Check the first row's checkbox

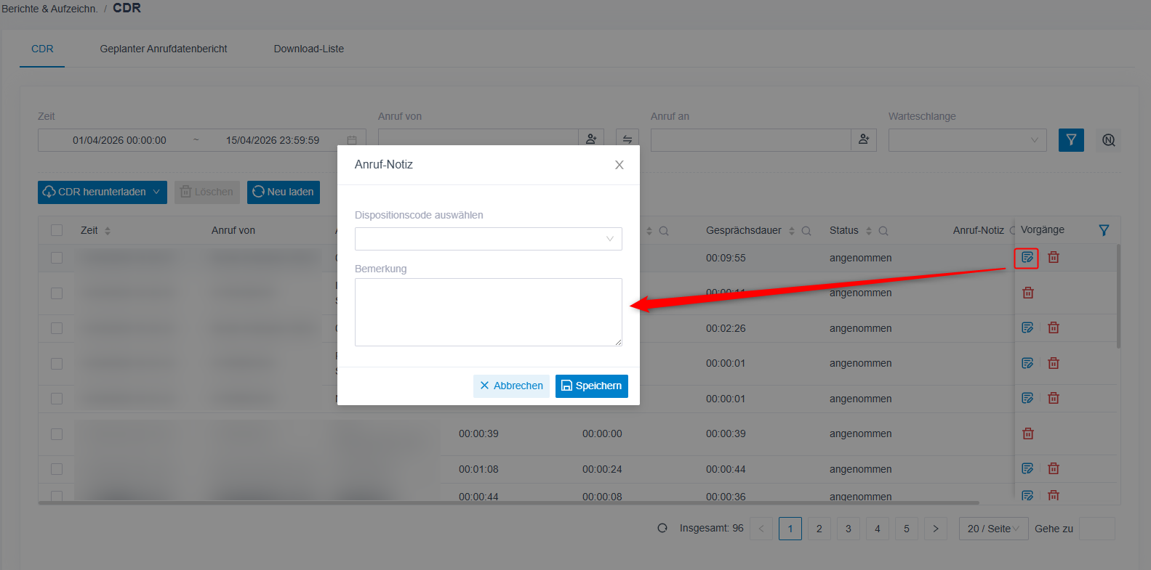[x=57, y=258]
